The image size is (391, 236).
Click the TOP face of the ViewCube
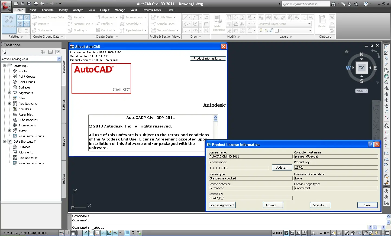pos(362,68)
